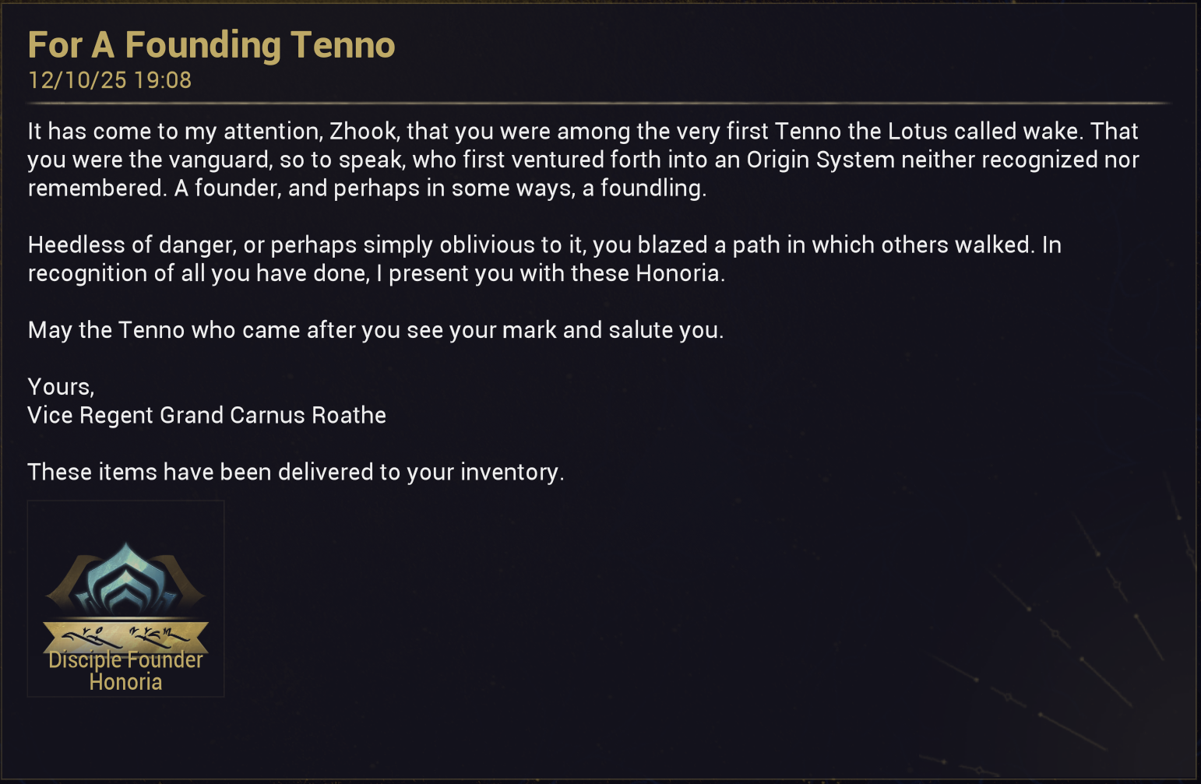Click the 12/10/25 19:08 message timestamp
This screenshot has height=784, width=1201.
click(110, 80)
